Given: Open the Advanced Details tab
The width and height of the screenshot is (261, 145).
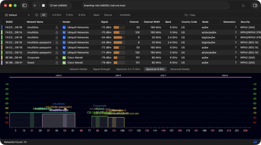Looking at the screenshot, I should [180, 69].
